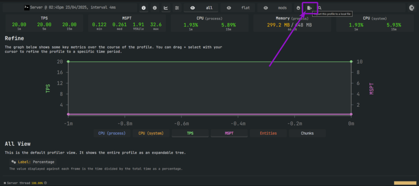Open the profile metadata info icon
This screenshot has height=186, width=419.
click(x=154, y=8)
